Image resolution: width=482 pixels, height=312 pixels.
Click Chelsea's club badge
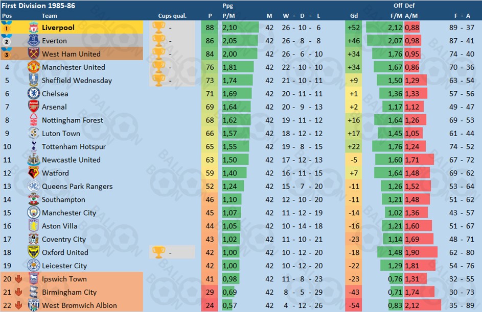click(x=34, y=93)
